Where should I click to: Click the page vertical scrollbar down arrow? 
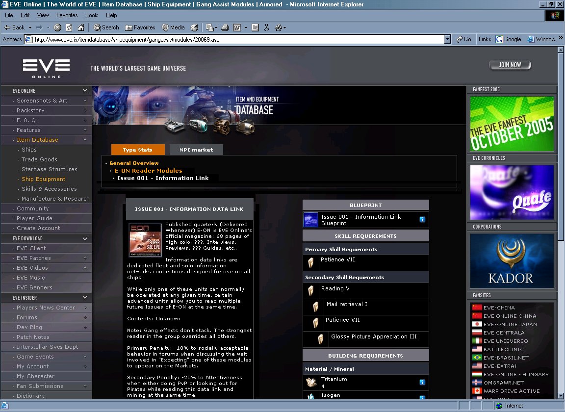[x=560, y=396]
